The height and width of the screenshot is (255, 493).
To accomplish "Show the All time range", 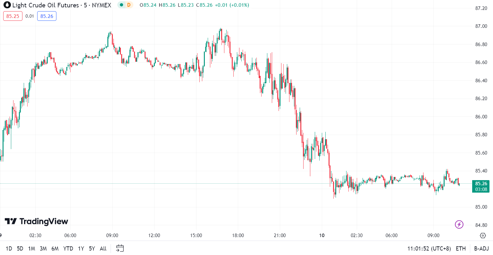I will 103,249.
